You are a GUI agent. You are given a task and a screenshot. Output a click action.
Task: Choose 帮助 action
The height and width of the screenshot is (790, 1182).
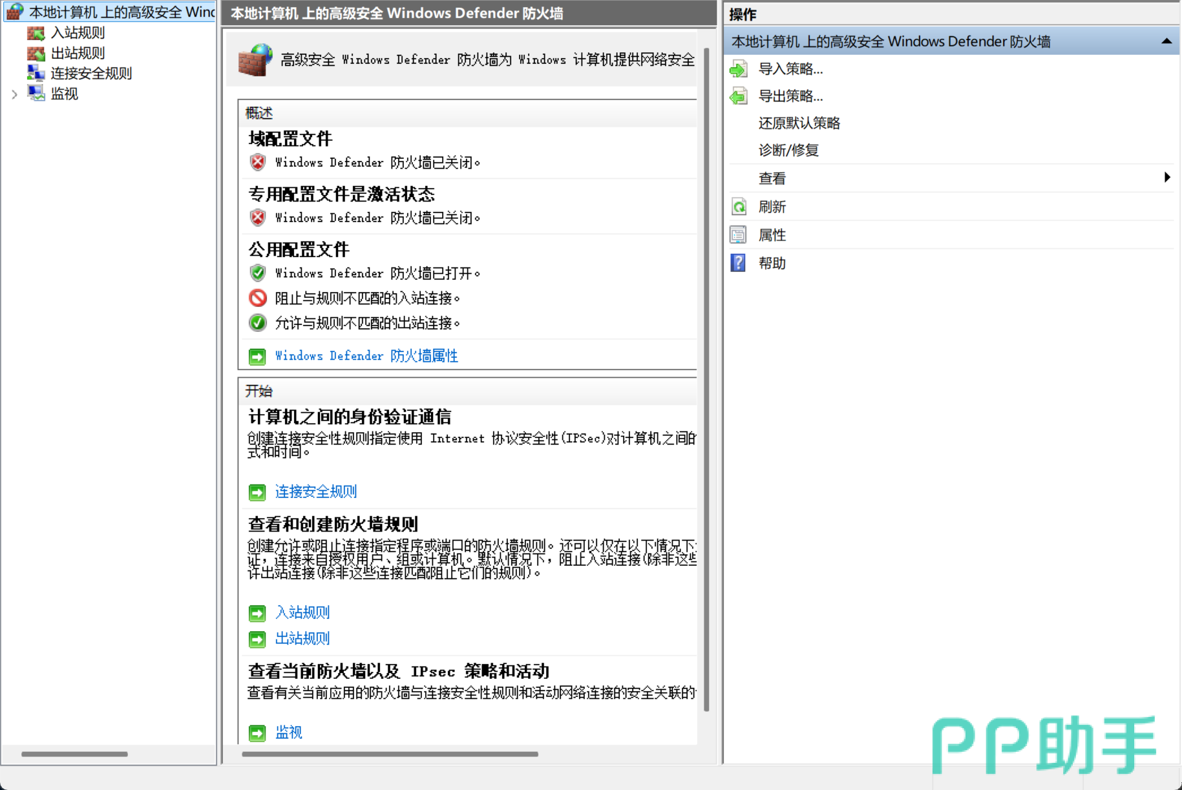772,263
